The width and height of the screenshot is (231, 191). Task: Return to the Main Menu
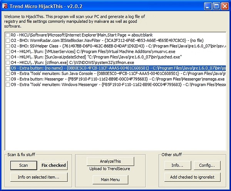pyautogui.click(x=110, y=179)
